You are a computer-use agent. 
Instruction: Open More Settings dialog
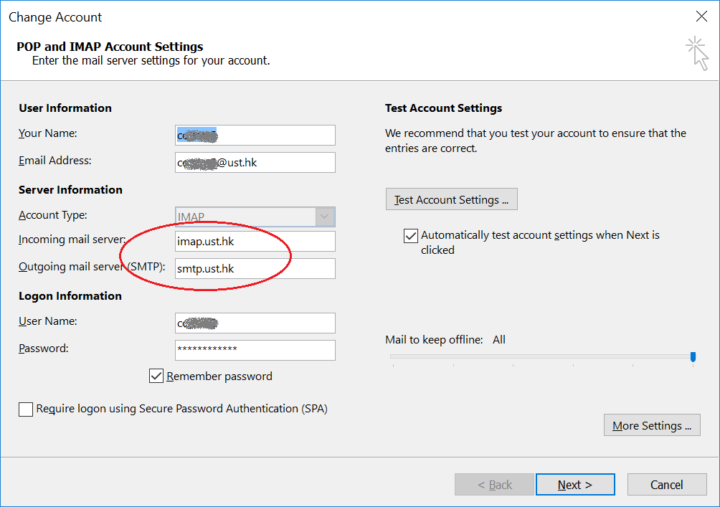651,425
